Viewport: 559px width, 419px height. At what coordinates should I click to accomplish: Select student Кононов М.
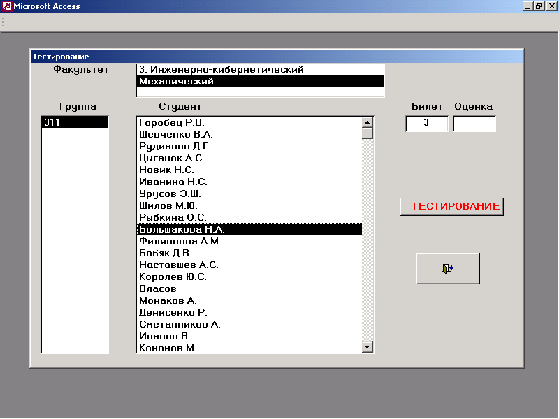[x=249, y=348]
